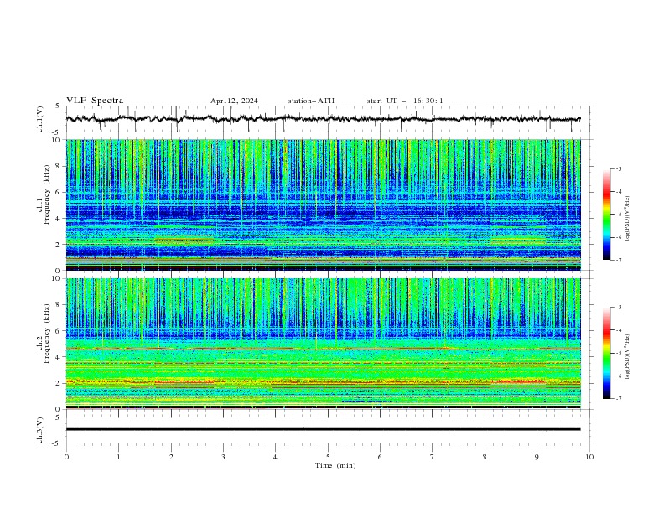Select the "start UT = 16:30: 1" text
Screen dimensions: 664x513
[405, 101]
